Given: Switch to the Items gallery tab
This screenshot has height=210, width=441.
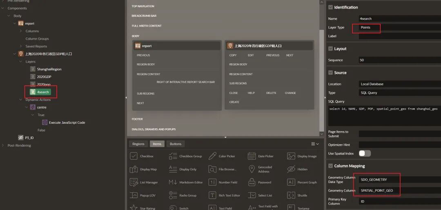Looking at the screenshot, I should 157,144.
